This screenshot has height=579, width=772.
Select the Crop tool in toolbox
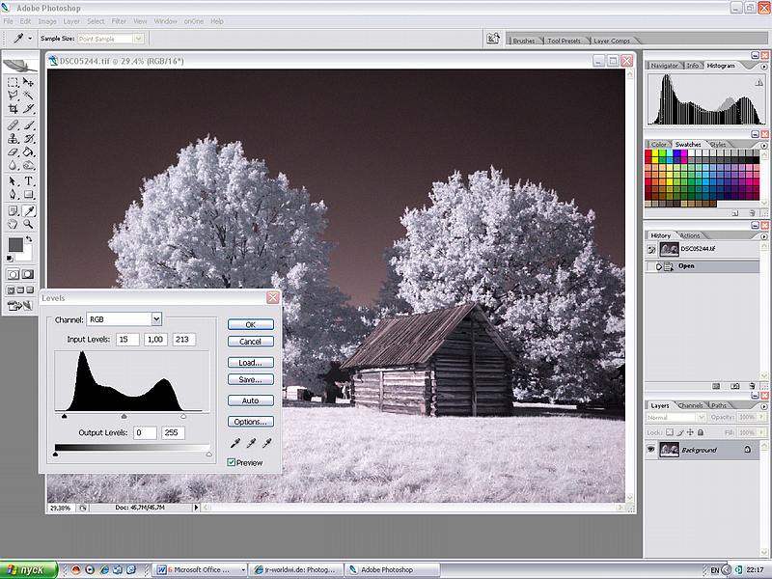coord(14,110)
